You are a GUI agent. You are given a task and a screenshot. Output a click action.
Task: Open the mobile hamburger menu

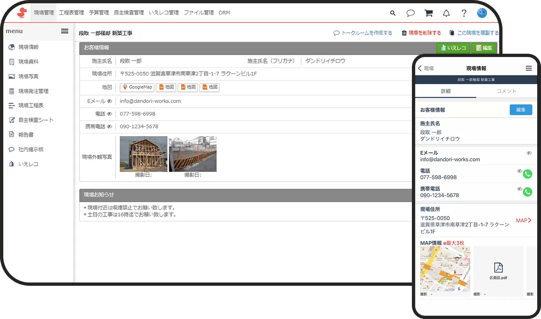pyautogui.click(x=529, y=68)
